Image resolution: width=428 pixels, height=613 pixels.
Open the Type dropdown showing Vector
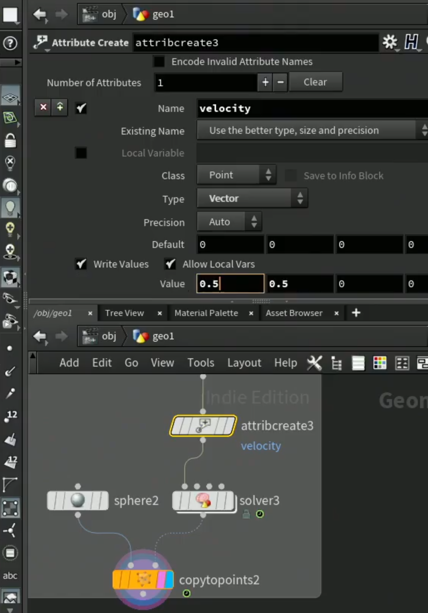pos(252,198)
